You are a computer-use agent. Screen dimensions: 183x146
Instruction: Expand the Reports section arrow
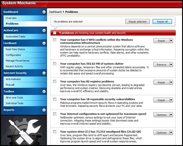tap(44, 110)
